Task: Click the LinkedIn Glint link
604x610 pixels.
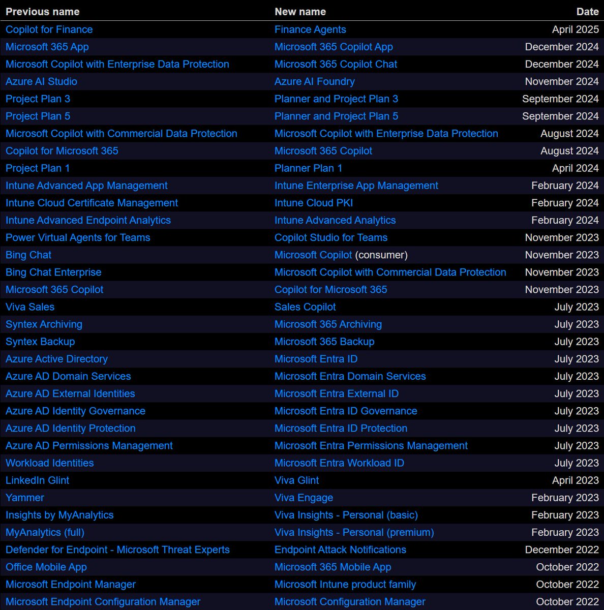Action: [x=37, y=480]
